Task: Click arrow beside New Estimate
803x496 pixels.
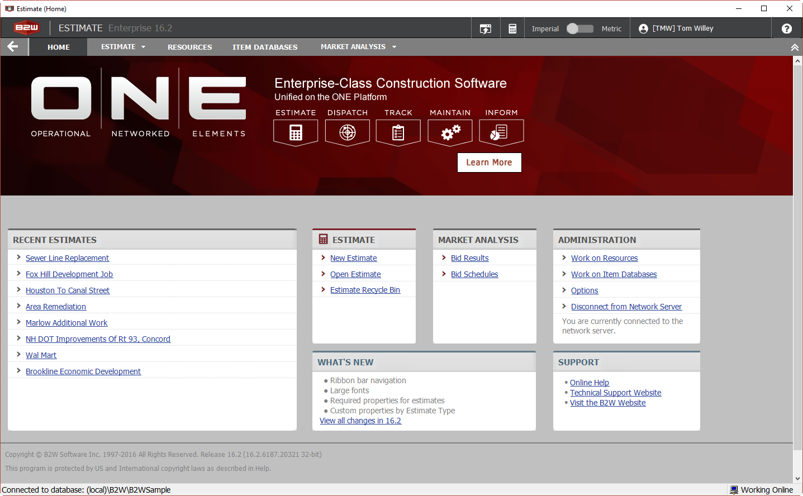Action: (323, 257)
